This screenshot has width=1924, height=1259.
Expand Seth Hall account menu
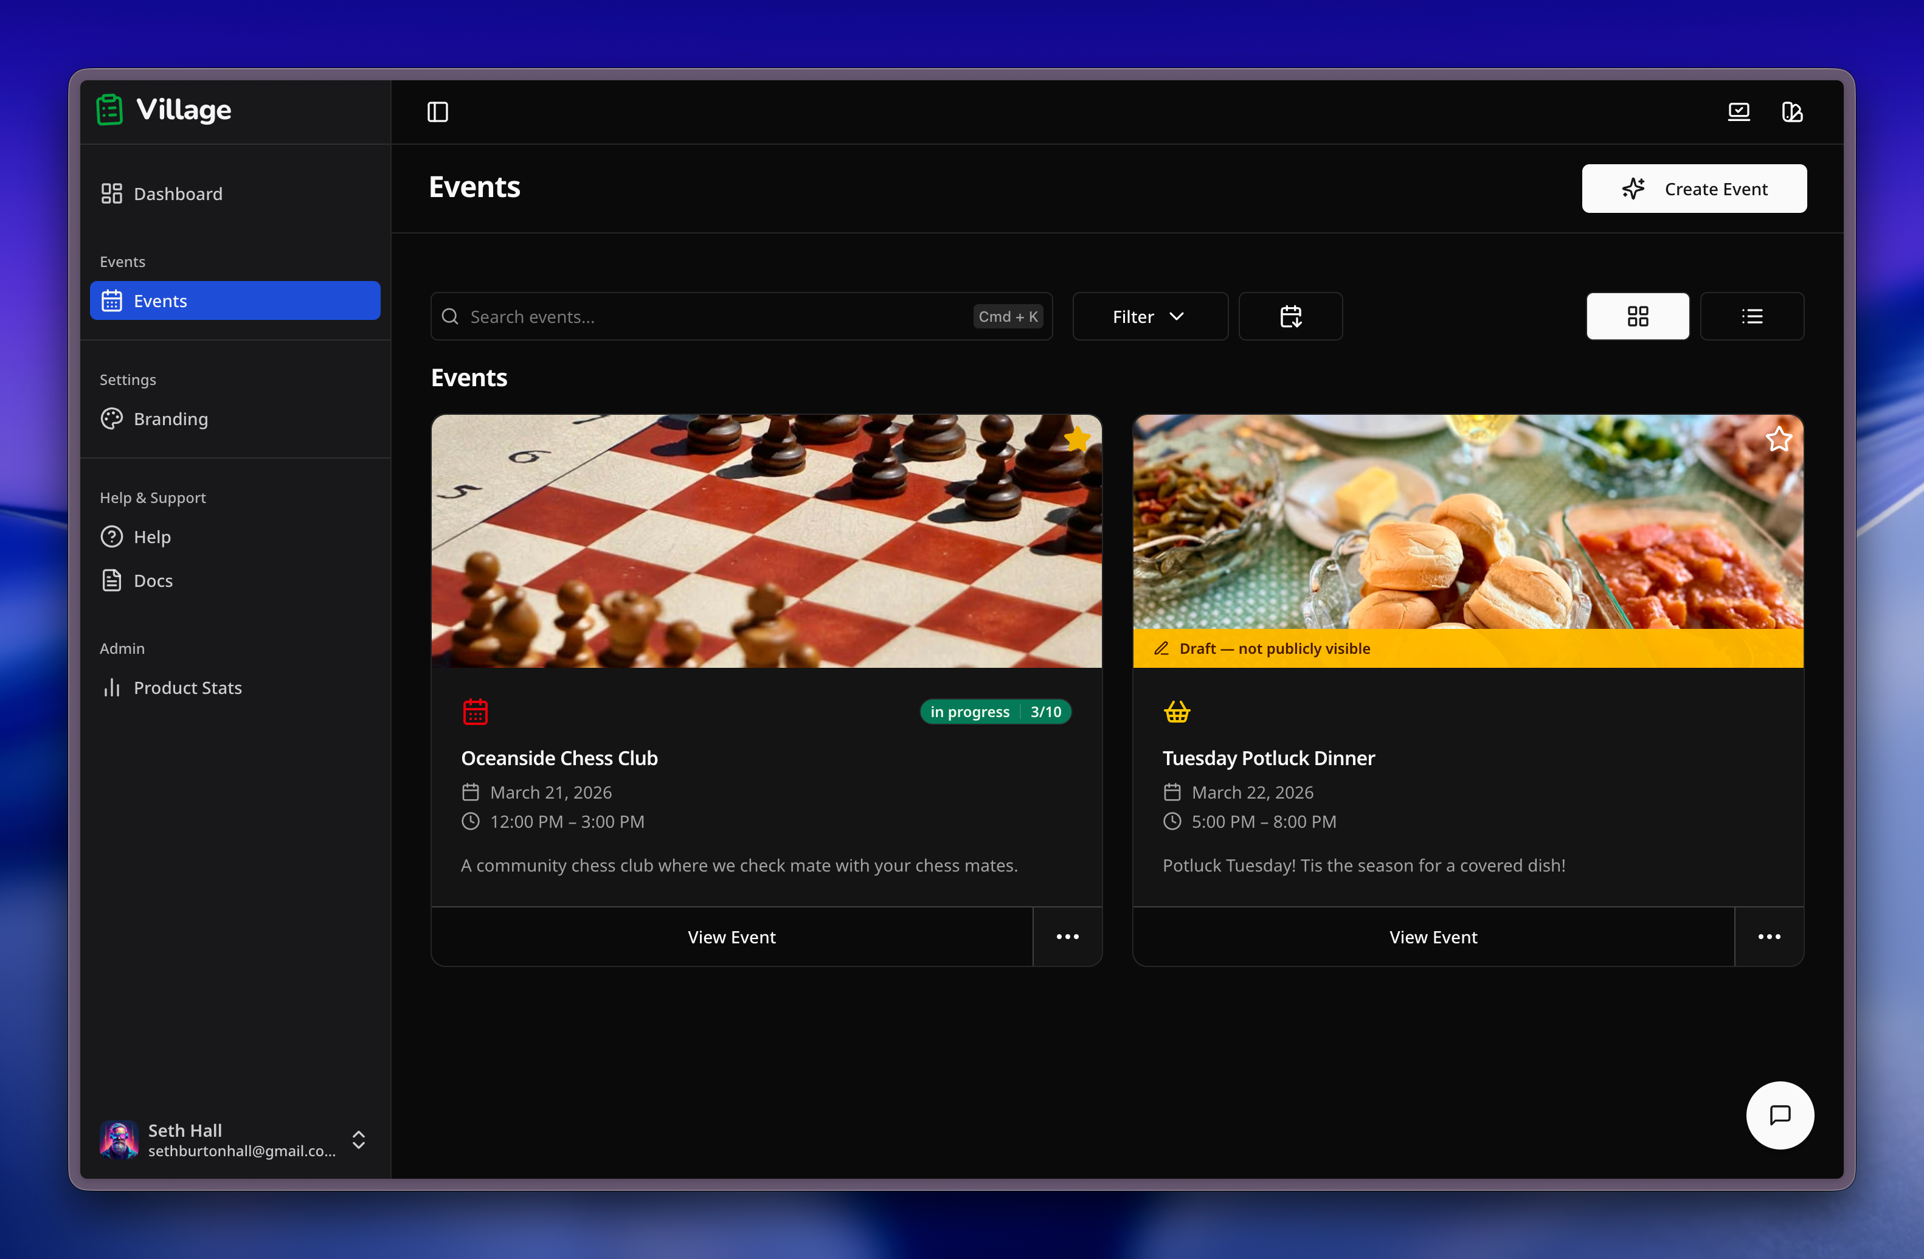(358, 1139)
